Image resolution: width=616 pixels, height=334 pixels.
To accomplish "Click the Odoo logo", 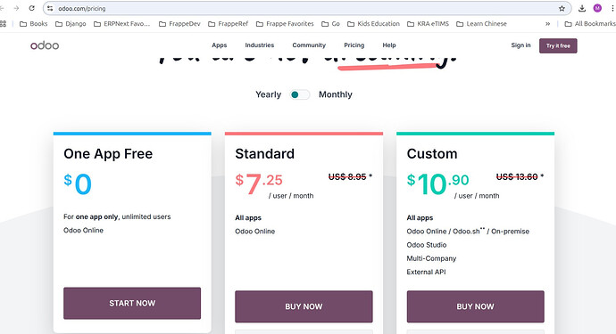I will tap(45, 45).
